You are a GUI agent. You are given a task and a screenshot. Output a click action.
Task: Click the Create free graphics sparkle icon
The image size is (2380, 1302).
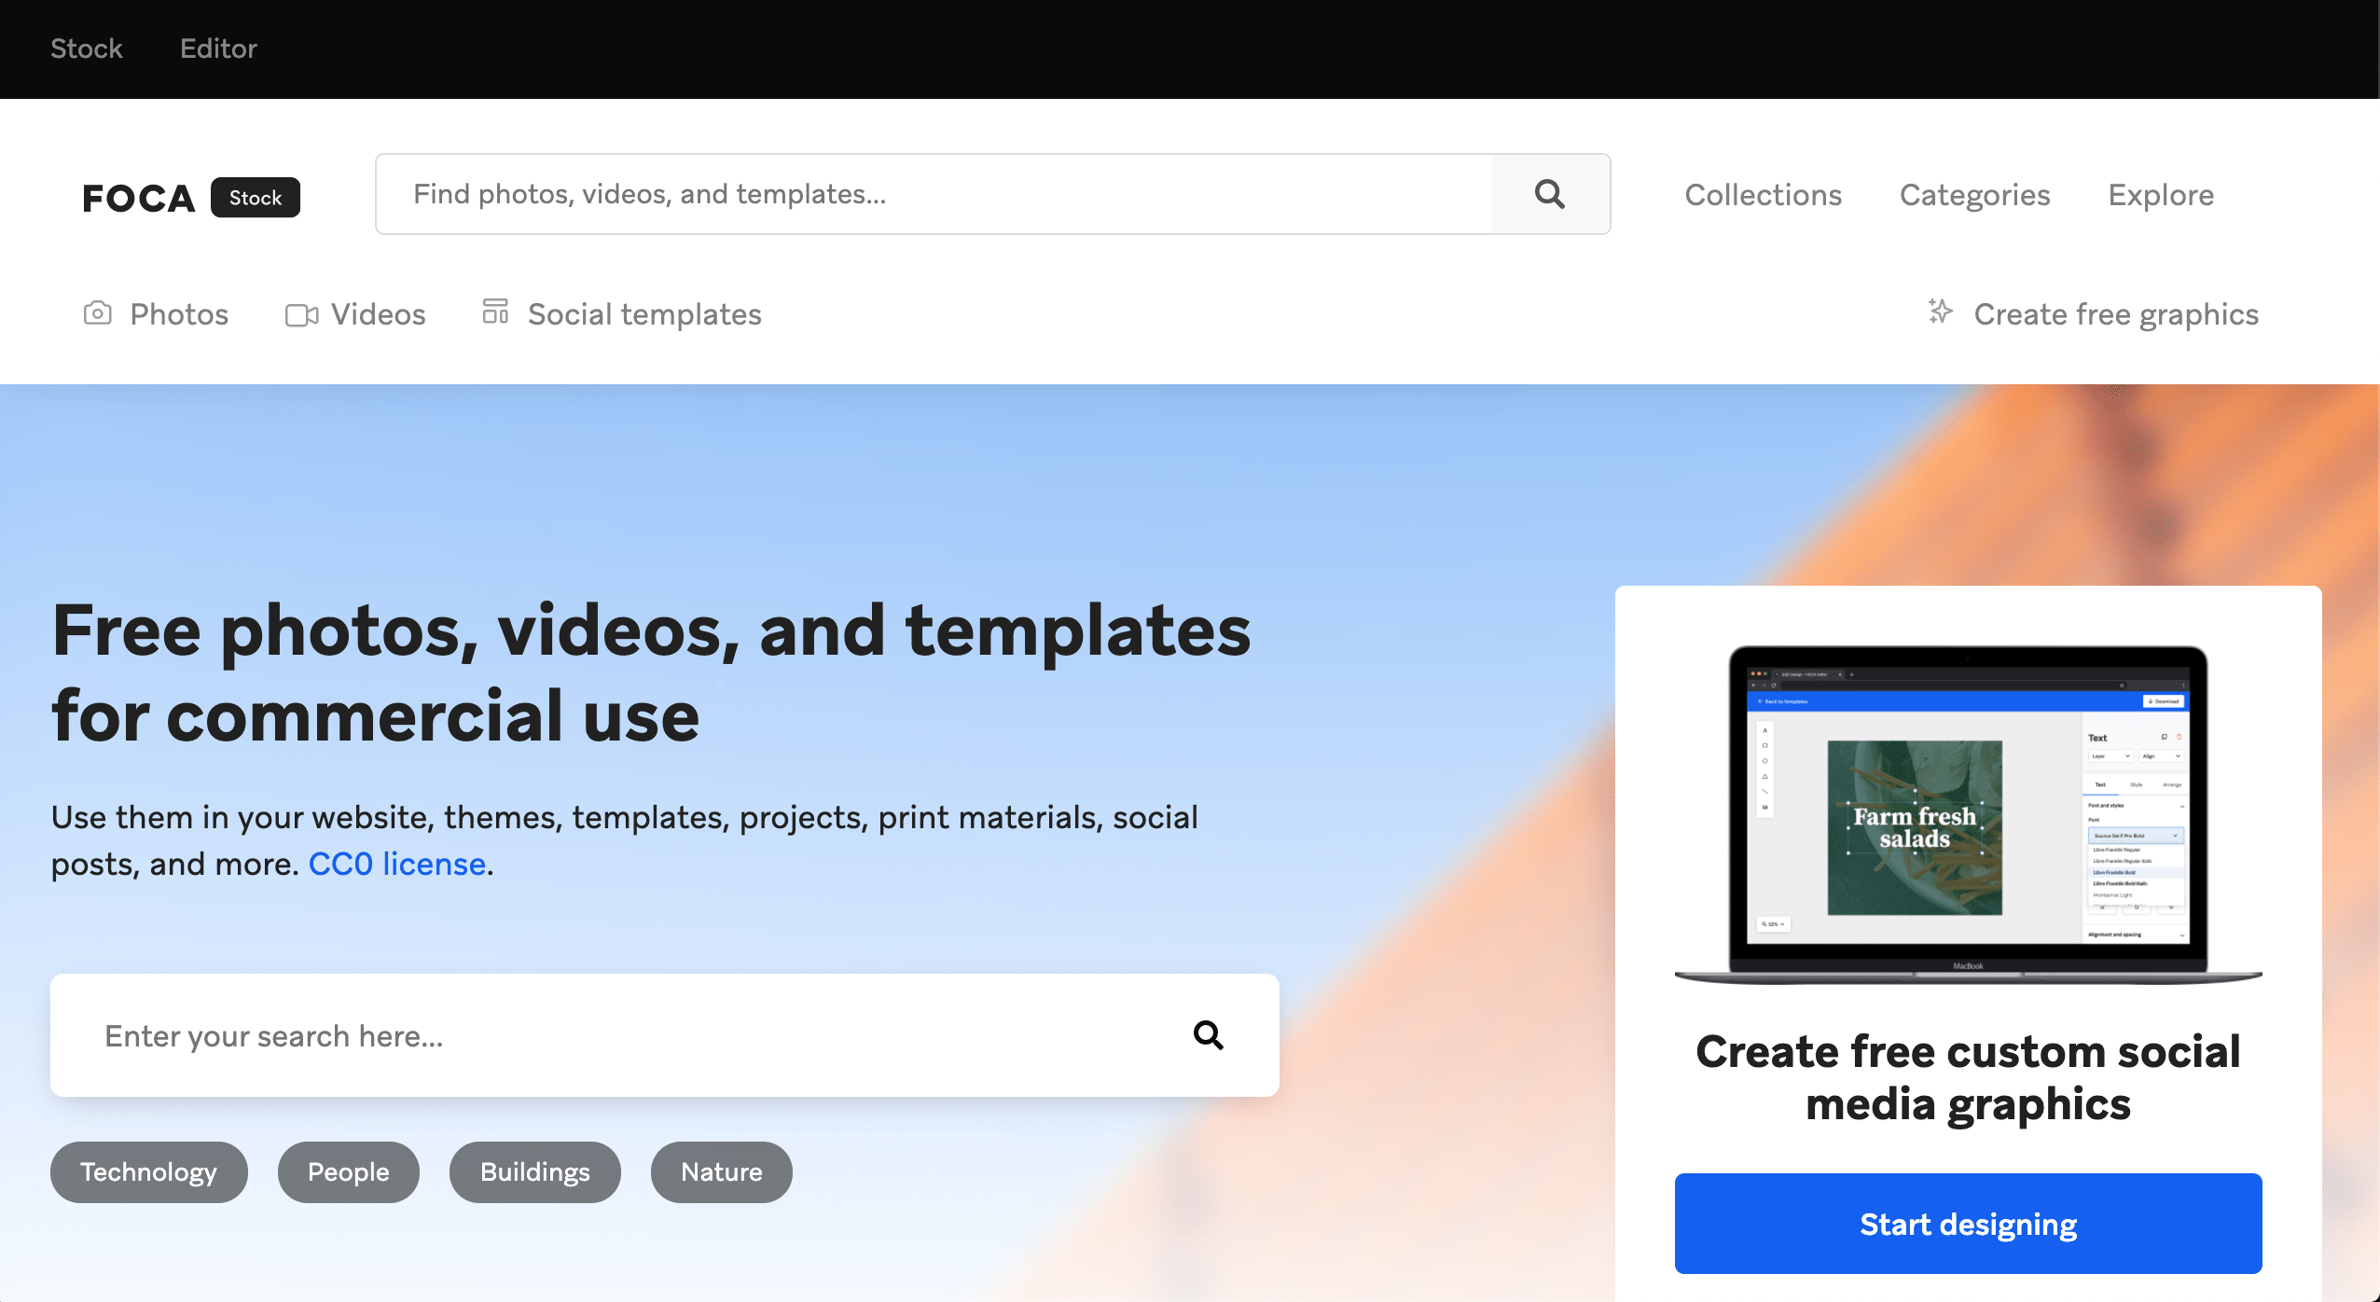(x=1939, y=312)
